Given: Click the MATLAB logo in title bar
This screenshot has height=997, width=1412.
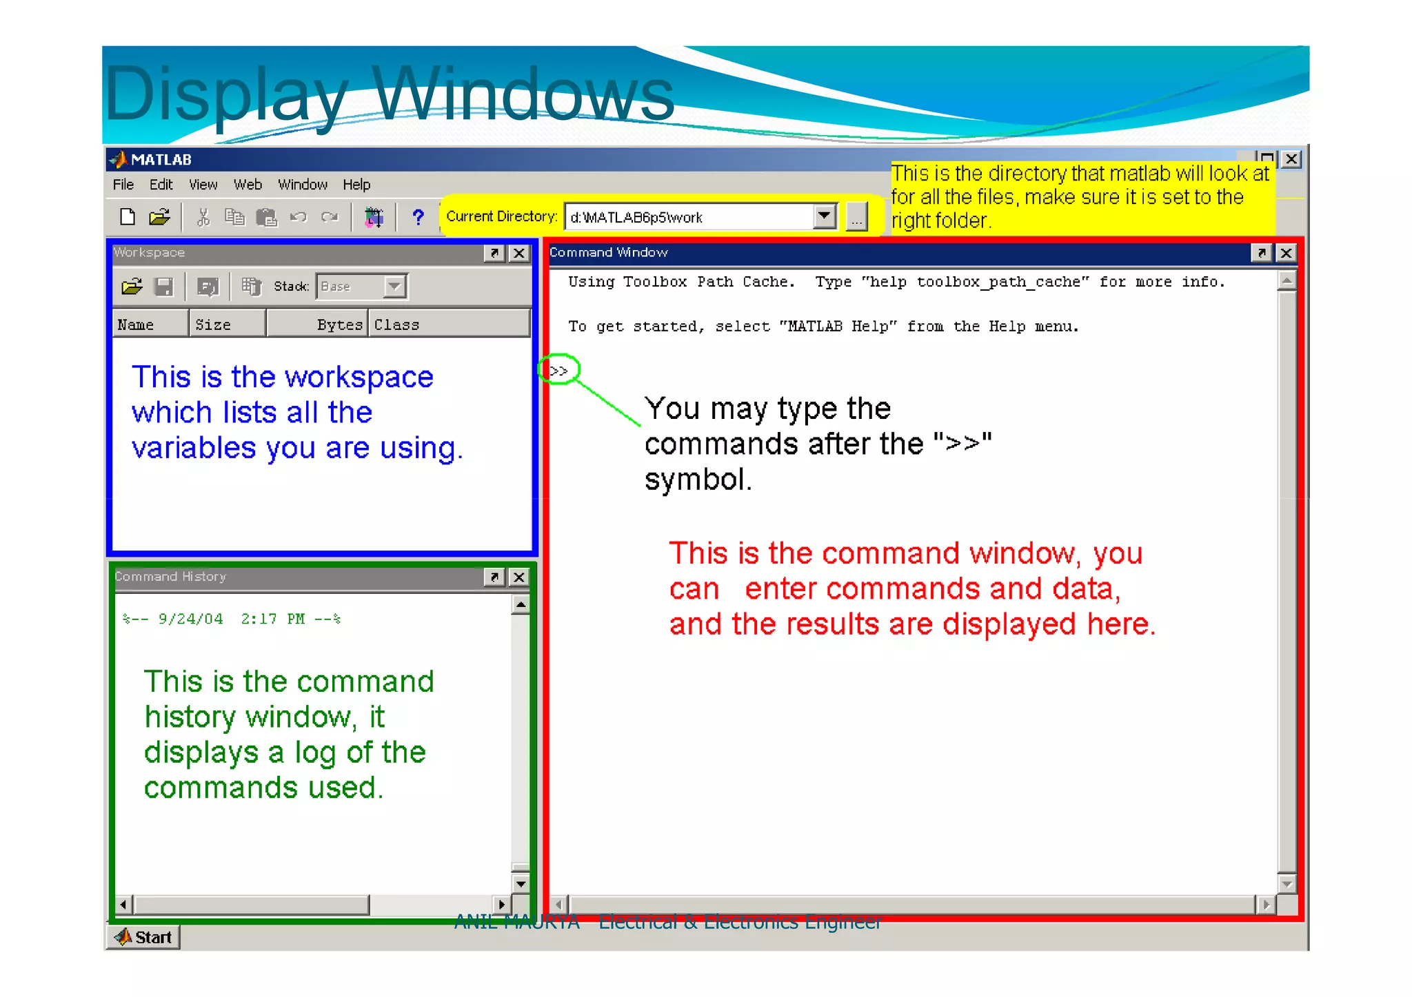Looking at the screenshot, I should (x=118, y=159).
